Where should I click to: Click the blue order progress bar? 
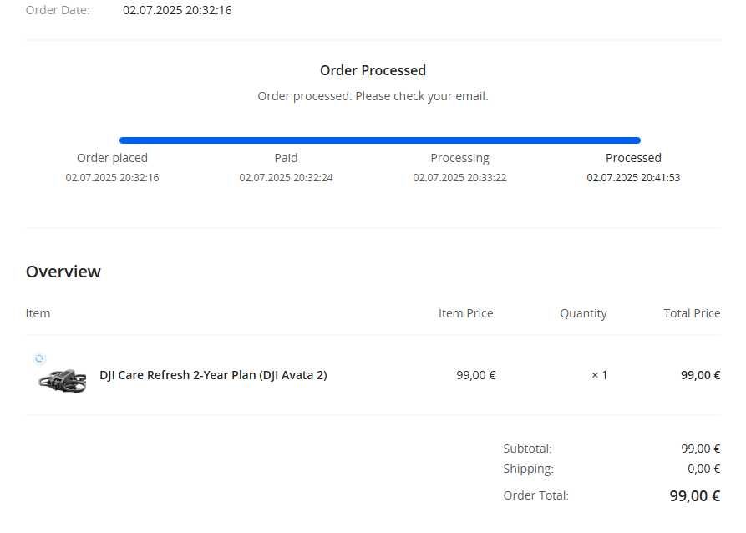[380, 140]
